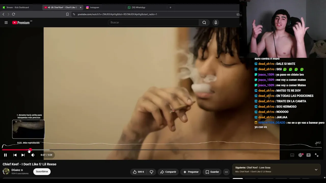Open a new browser tab
This screenshot has width=326, height=183.
click(x=170, y=7)
